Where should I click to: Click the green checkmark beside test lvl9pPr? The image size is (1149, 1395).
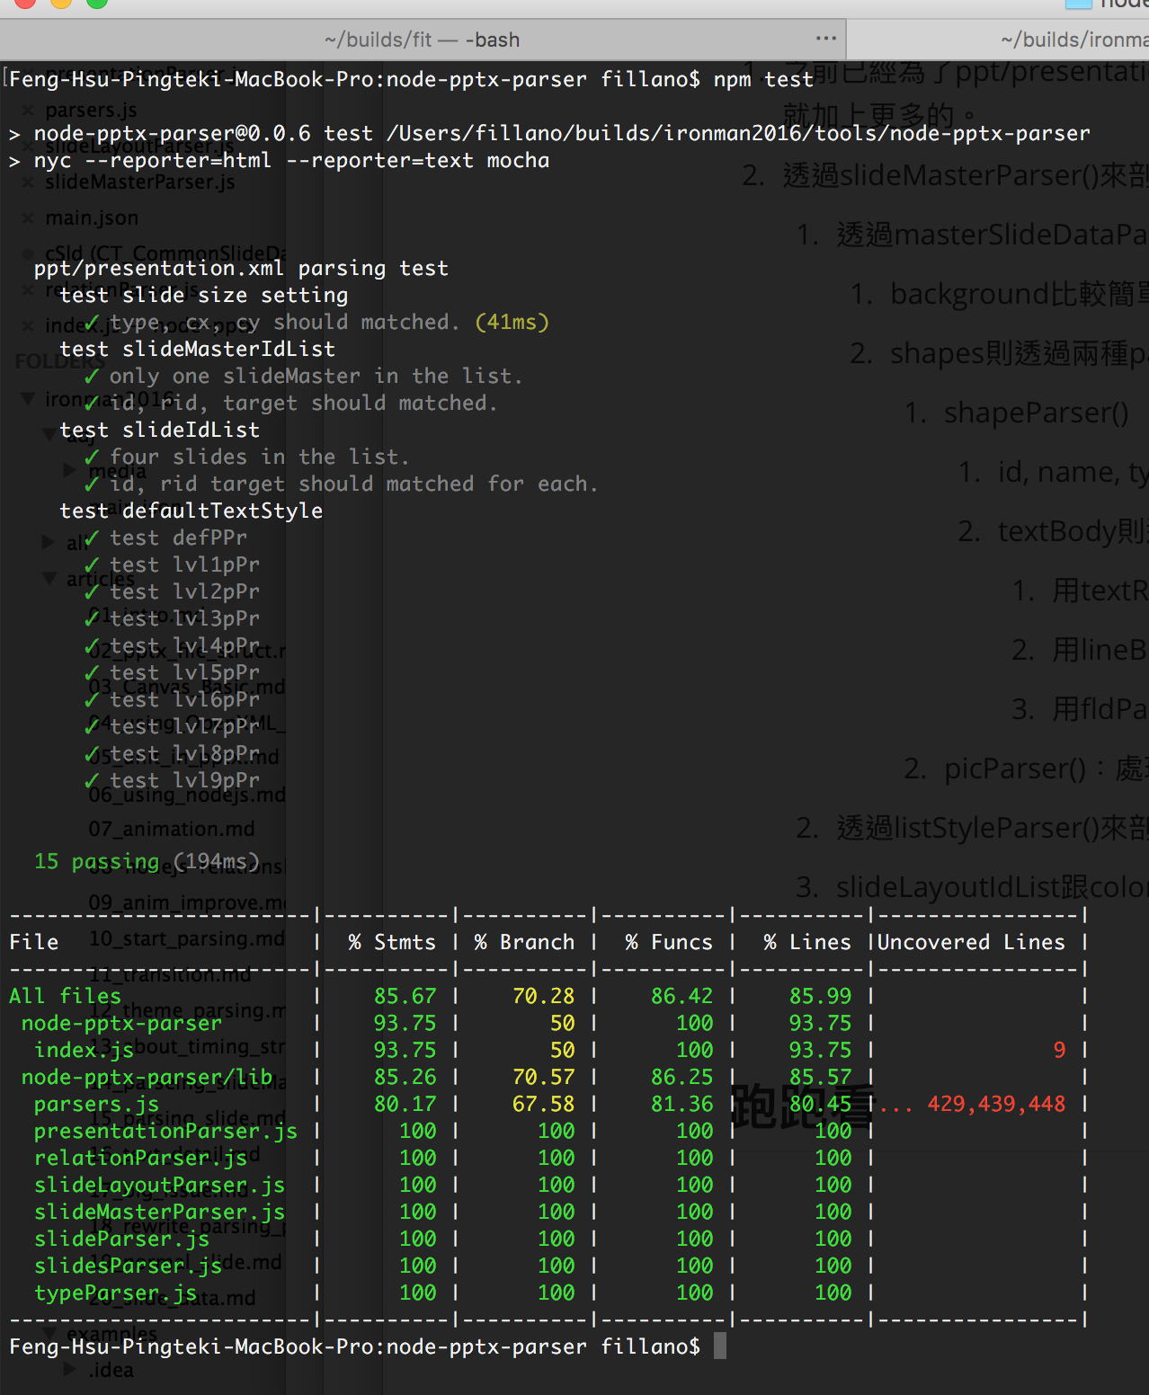pyautogui.click(x=92, y=780)
